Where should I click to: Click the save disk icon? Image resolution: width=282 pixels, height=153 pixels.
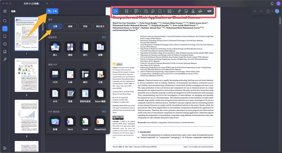[x=268, y=11]
